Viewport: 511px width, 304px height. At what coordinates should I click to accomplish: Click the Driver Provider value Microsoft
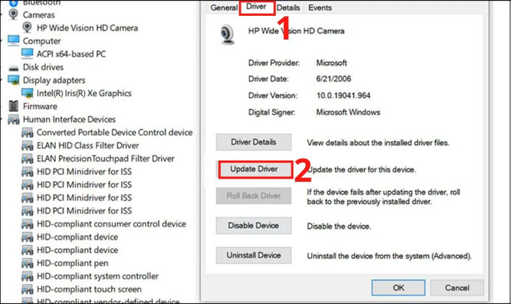332,63
